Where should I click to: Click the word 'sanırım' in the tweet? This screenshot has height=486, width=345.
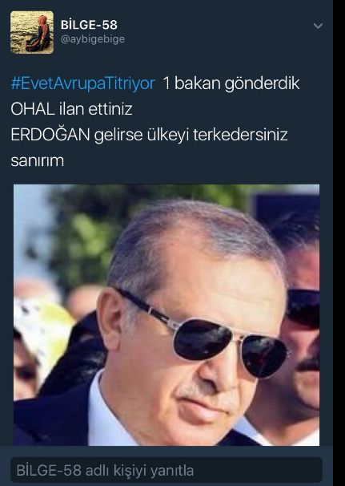click(x=38, y=161)
